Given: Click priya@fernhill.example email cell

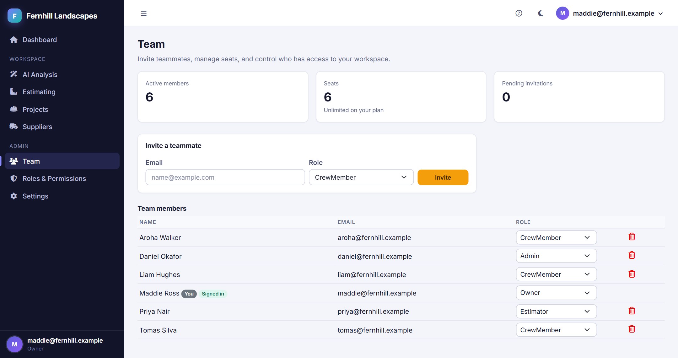Looking at the screenshot, I should point(373,312).
